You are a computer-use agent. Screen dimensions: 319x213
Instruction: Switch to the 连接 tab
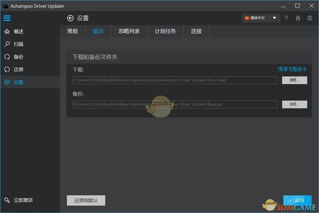196,31
